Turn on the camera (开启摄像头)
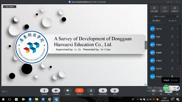The width and height of the screenshot is (182, 102). [56, 91]
